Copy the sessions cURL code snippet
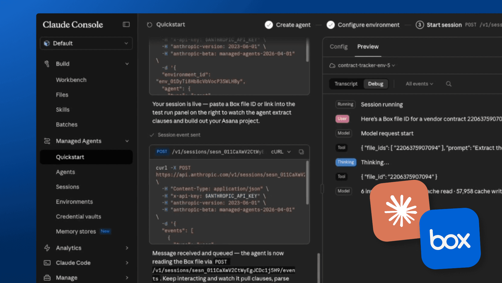Image resolution: width=502 pixels, height=283 pixels. tap(301, 152)
